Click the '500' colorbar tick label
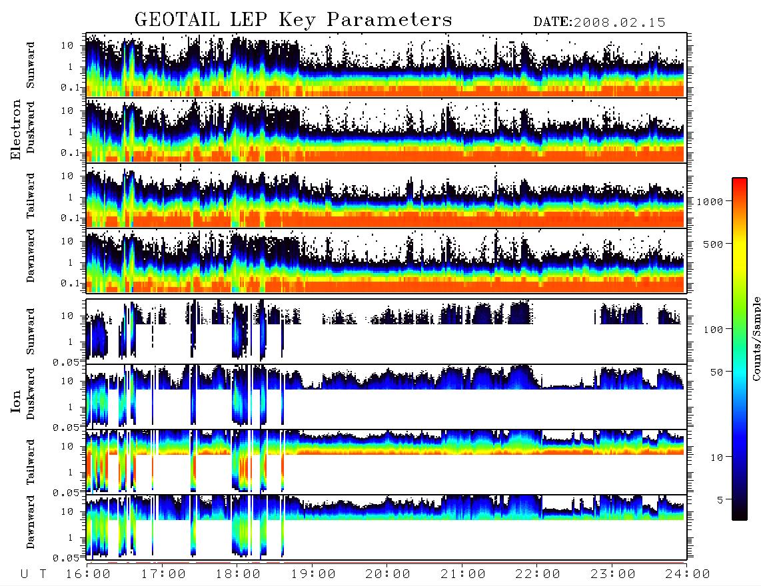This screenshot has width=761, height=586. [714, 244]
